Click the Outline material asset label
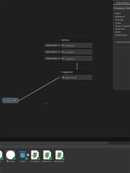The height and width of the screenshot is (173, 130). (x=12, y=161)
